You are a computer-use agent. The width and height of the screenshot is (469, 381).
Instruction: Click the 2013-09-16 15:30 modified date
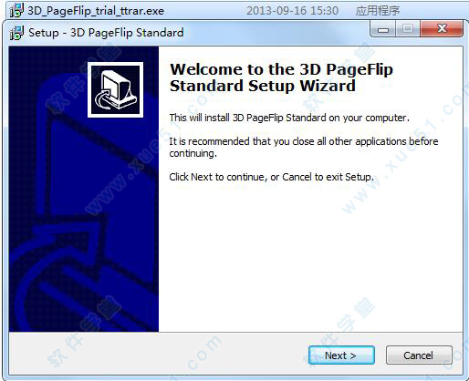pos(292,11)
